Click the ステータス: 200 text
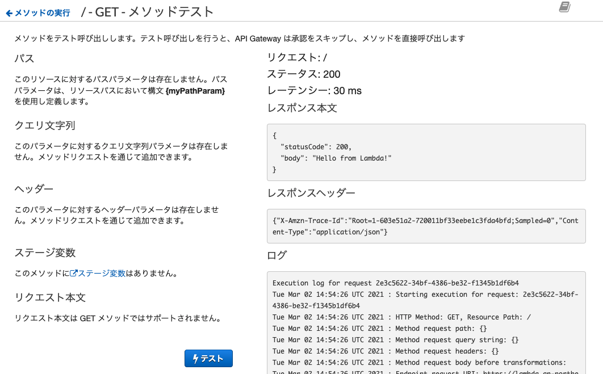603x374 pixels. point(304,74)
